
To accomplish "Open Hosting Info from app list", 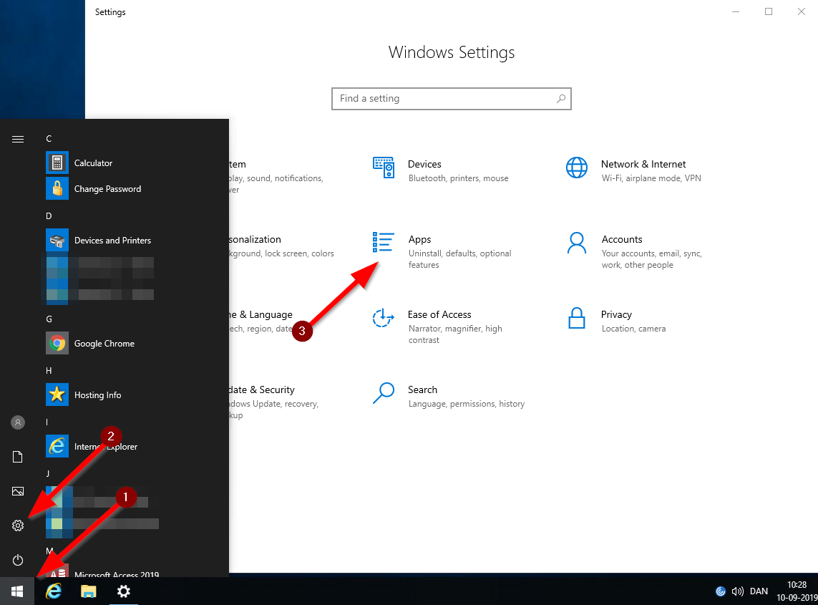I will tap(97, 395).
